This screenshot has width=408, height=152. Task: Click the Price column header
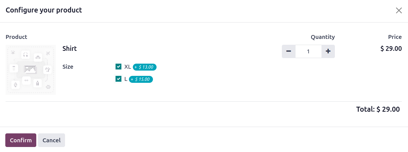pyautogui.click(x=395, y=37)
